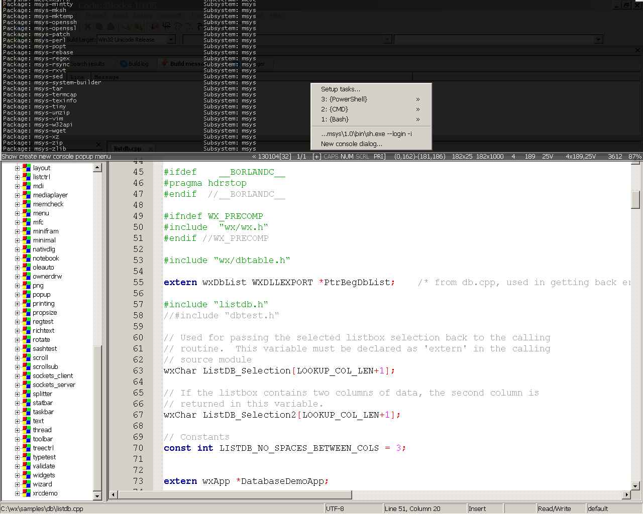Switch to the Search results tab

tap(87, 64)
